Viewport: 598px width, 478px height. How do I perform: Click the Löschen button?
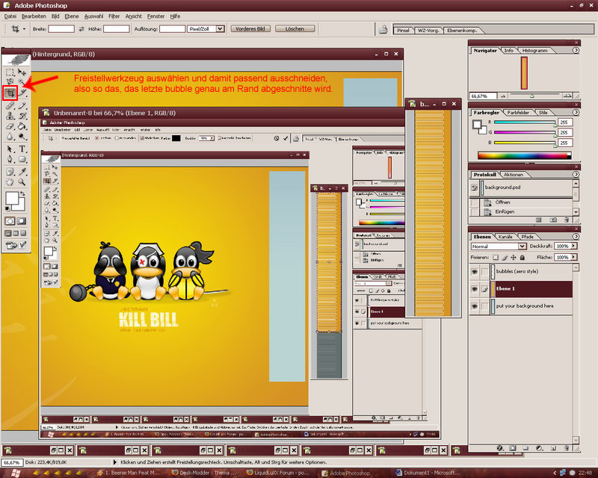295,29
